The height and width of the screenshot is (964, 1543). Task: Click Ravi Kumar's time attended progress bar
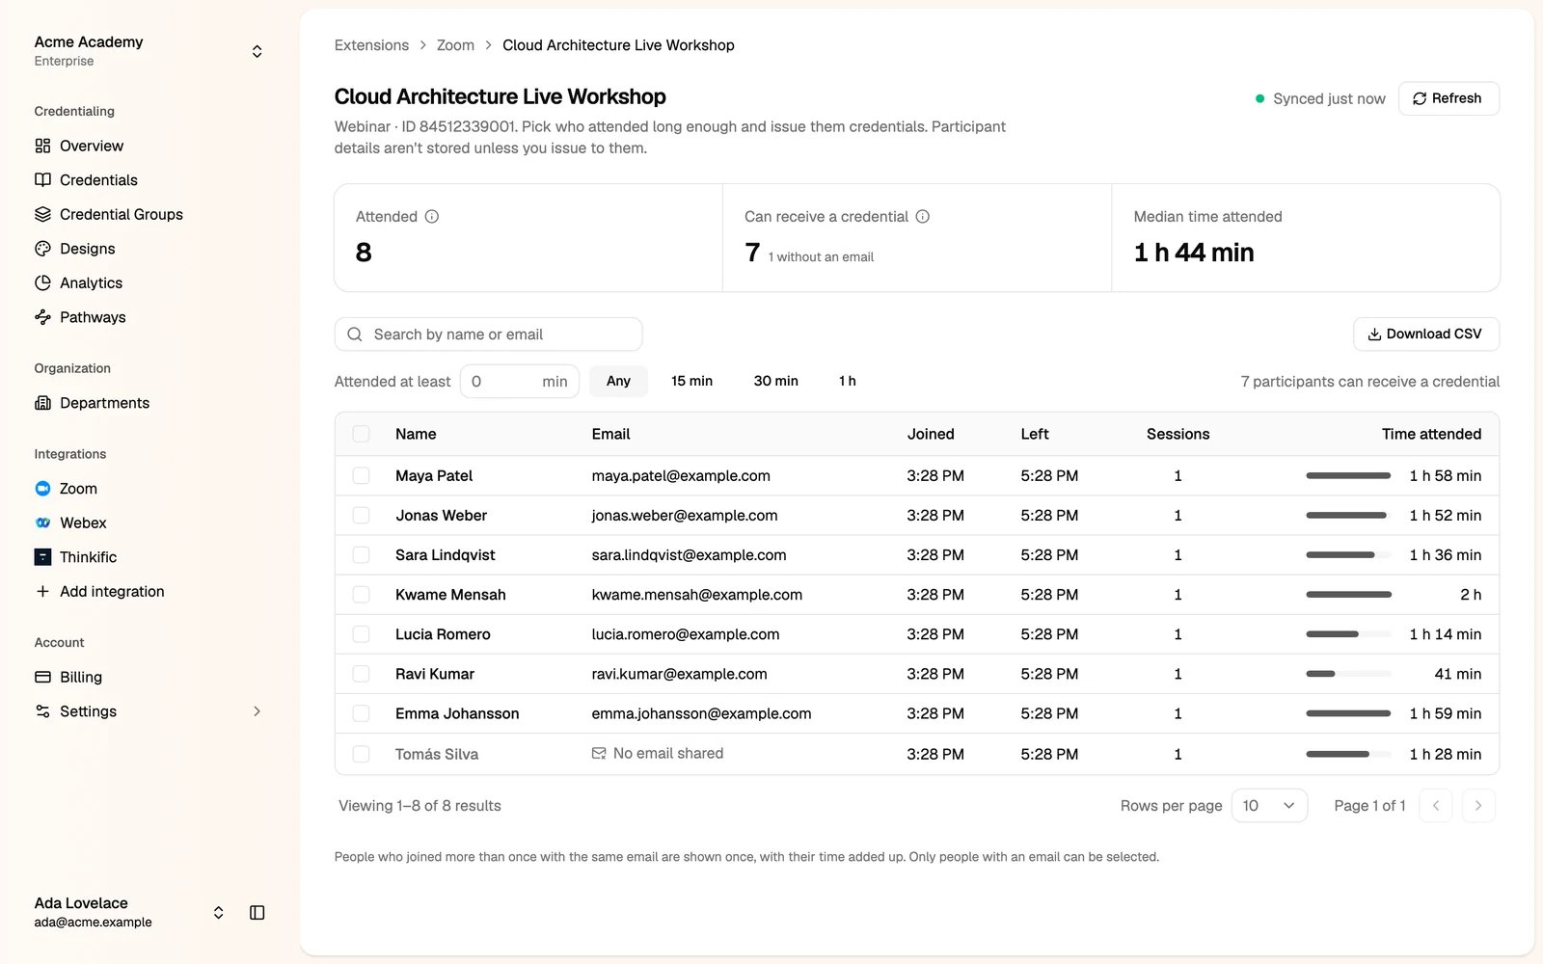(x=1348, y=675)
